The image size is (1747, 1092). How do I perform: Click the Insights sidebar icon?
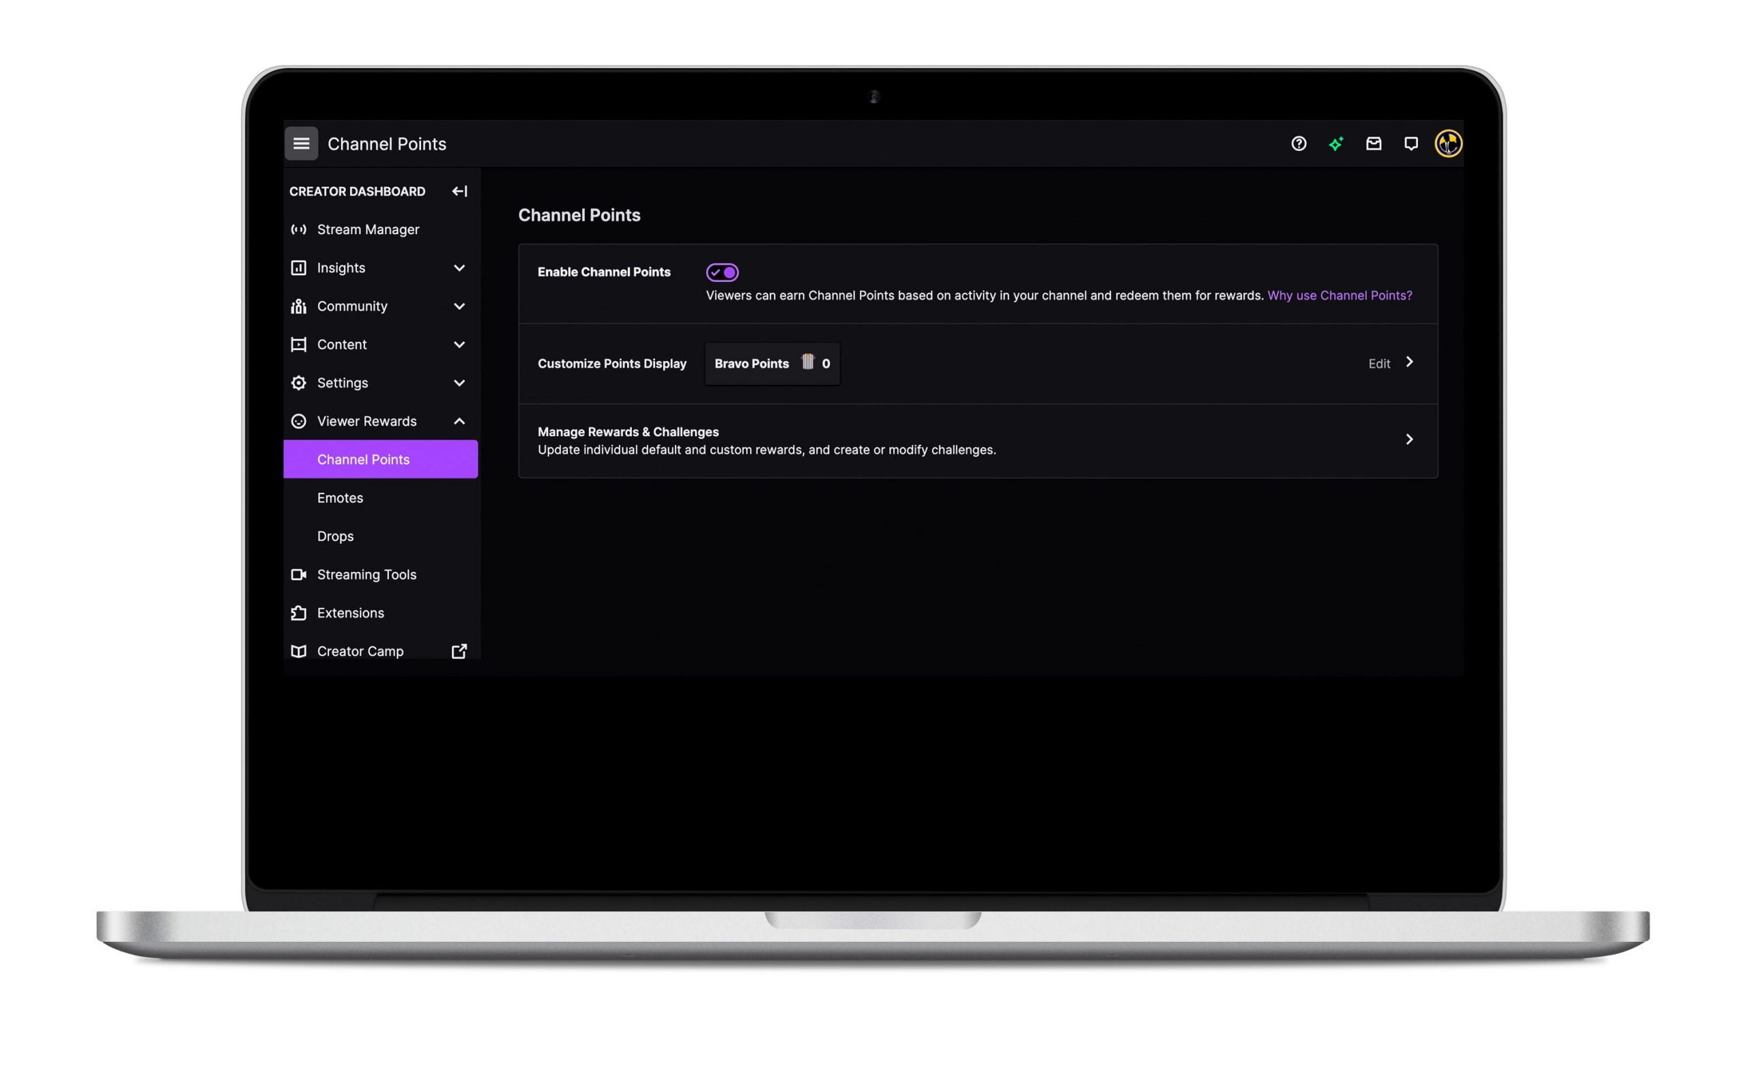[298, 267]
